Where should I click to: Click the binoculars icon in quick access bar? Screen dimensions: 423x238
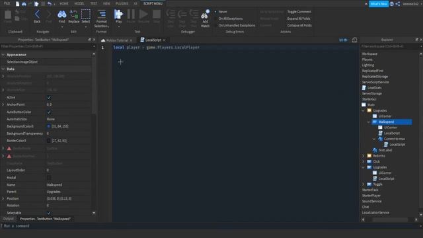pos(24,4)
